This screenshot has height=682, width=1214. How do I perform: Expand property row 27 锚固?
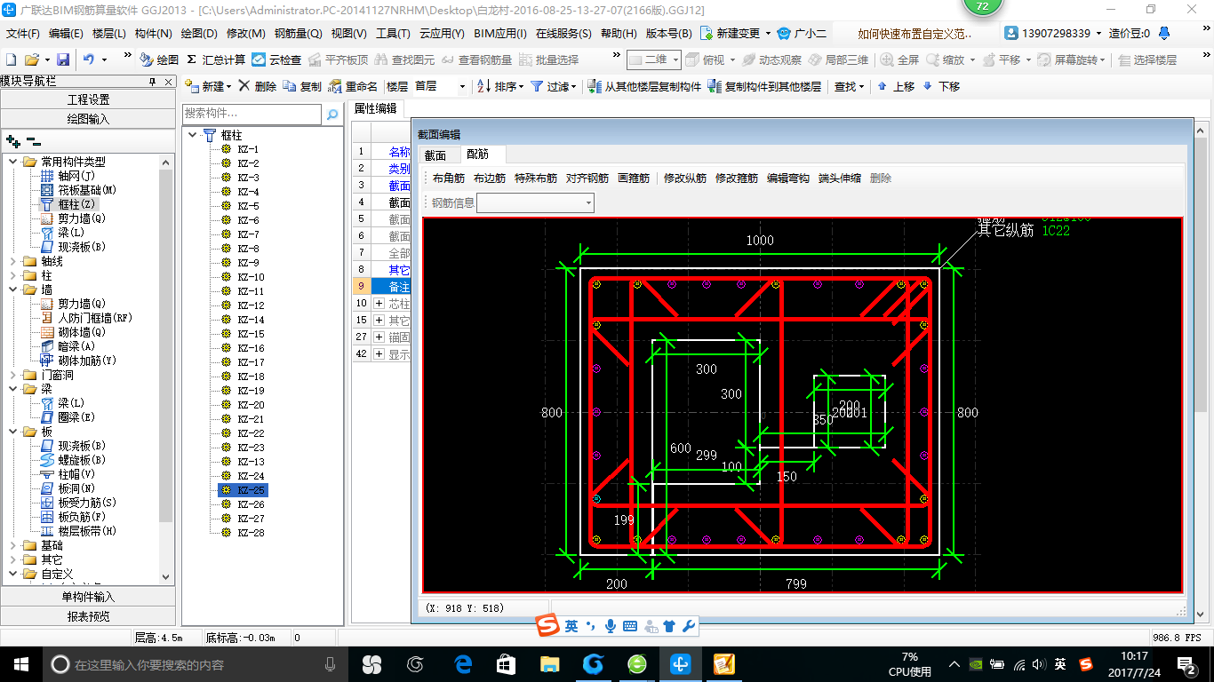pyautogui.click(x=379, y=337)
